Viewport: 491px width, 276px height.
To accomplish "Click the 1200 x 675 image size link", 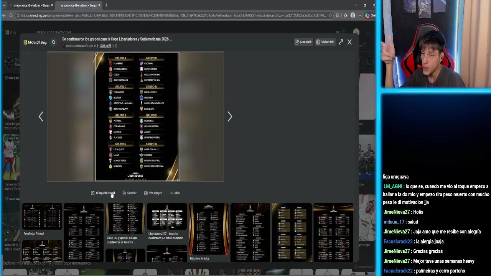I will [x=105, y=46].
